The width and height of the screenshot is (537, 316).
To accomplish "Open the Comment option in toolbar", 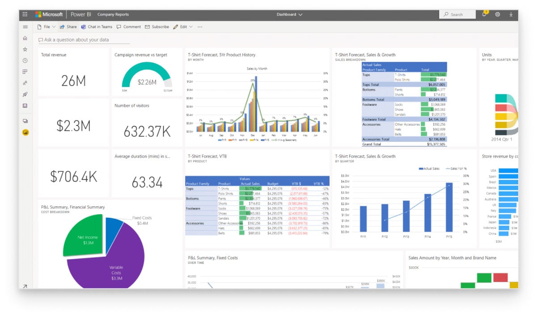I will coord(129,27).
